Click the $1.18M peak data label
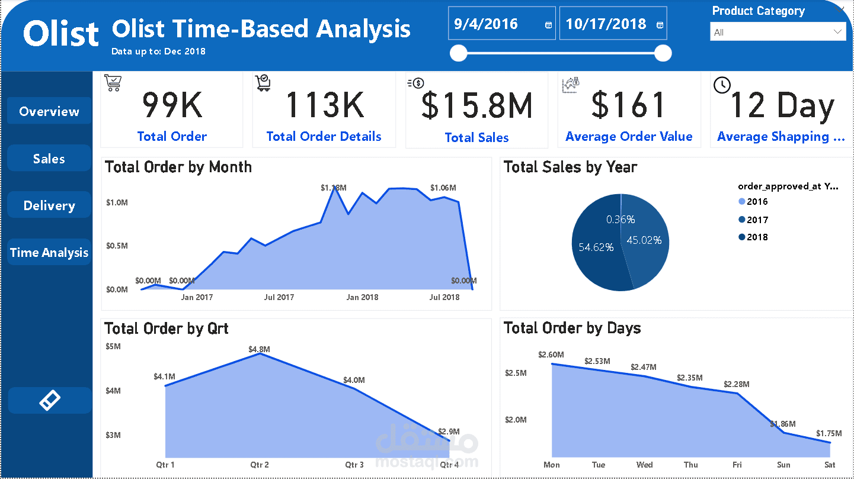 tap(333, 188)
